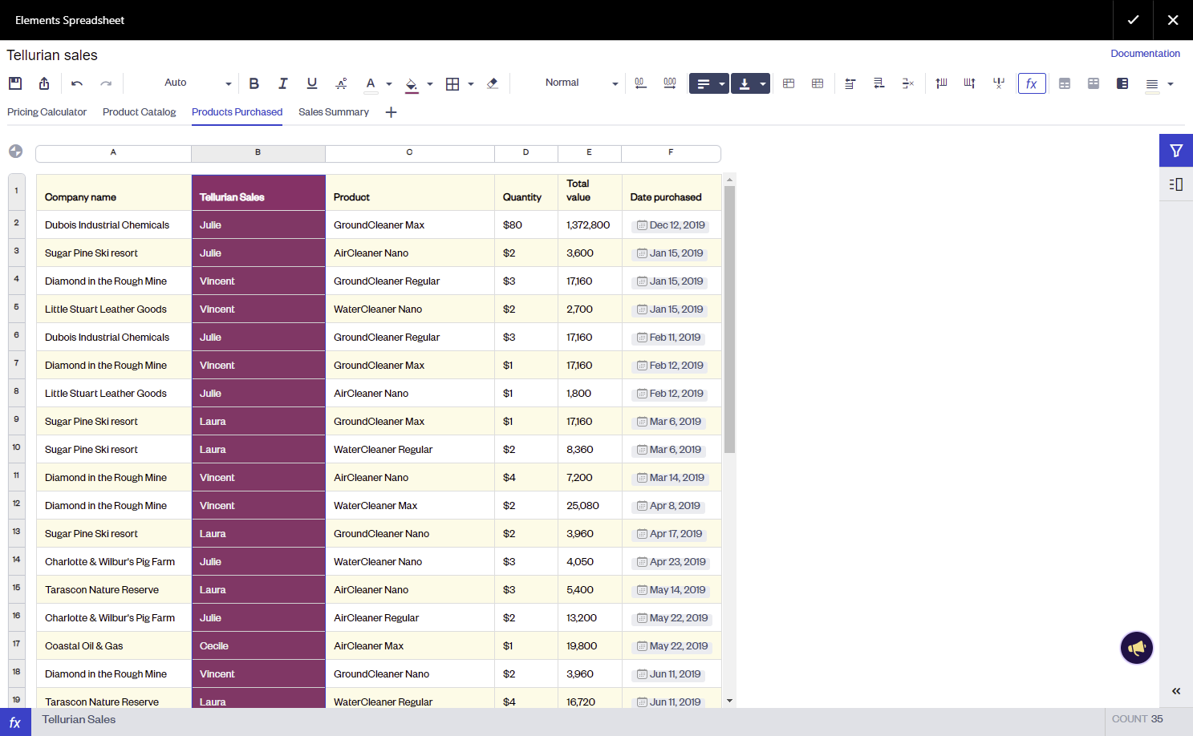Select the Dec 12, 2019 date cell
Image resolution: width=1193 pixels, height=736 pixels.
(x=671, y=225)
